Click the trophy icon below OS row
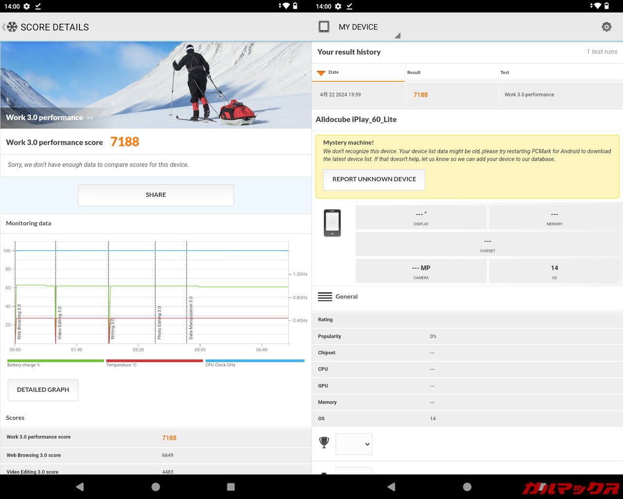Image resolution: width=623 pixels, height=499 pixels. (x=324, y=442)
